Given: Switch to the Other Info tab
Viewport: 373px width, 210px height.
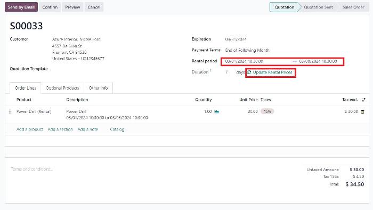Looking at the screenshot, I should [x=98, y=88].
